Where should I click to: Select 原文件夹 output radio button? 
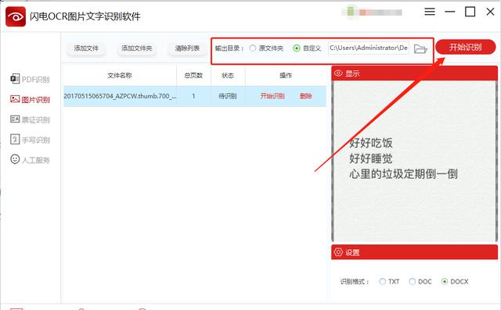pyautogui.click(x=253, y=48)
